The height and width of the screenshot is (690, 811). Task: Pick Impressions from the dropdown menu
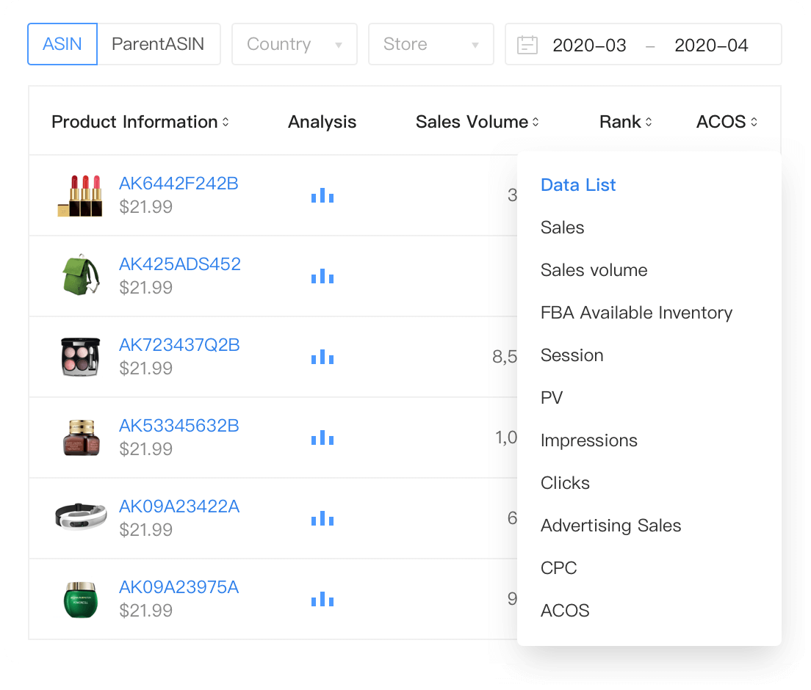click(588, 440)
